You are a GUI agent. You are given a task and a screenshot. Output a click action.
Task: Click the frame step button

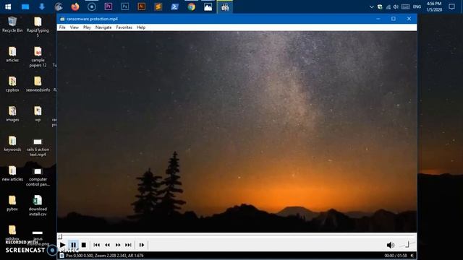(x=142, y=245)
